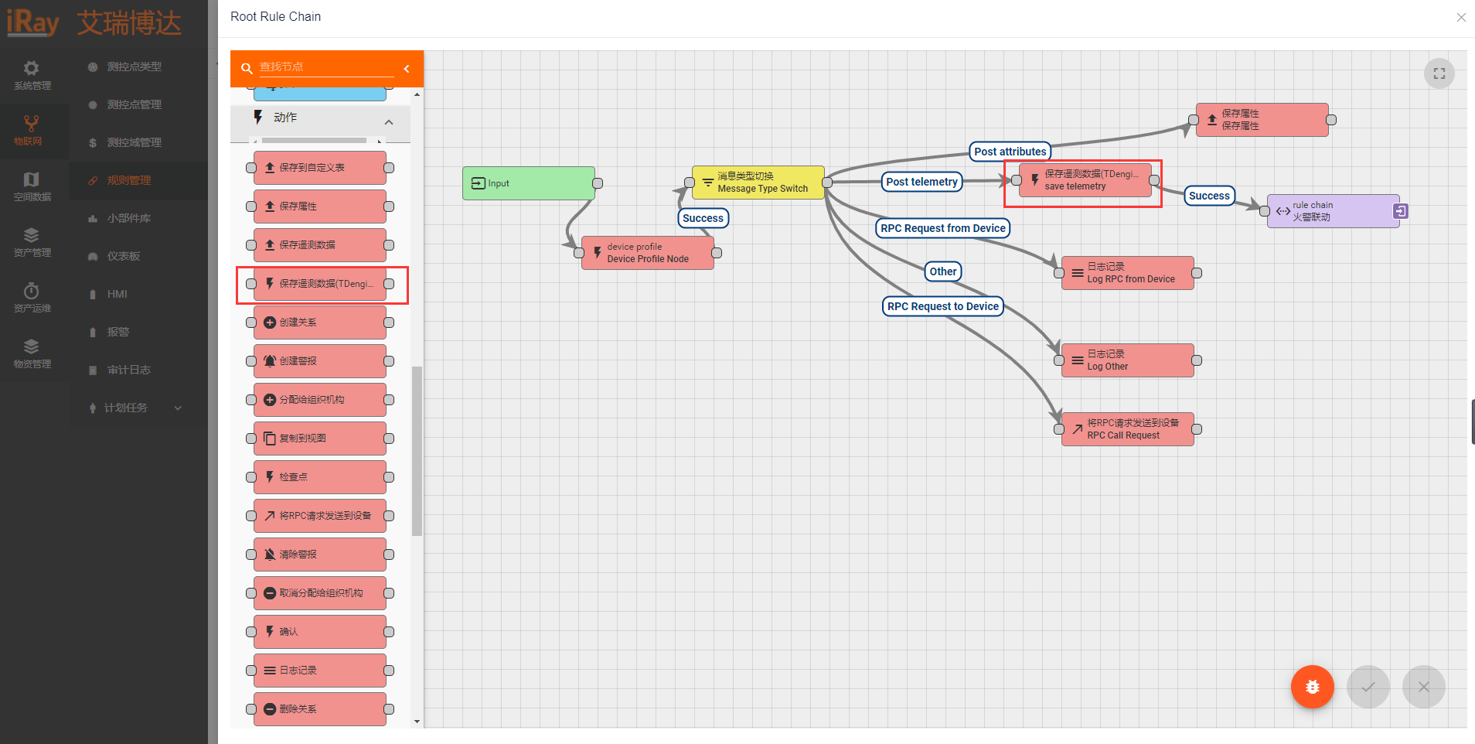Select the 保存到自定义表 palette node

320,168
